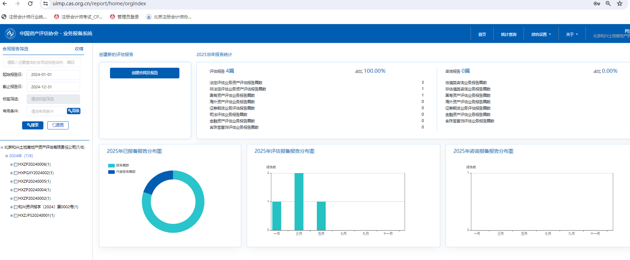630x260 pixels.
Task: Reload the page with refresh icon
Action: coord(30,4)
